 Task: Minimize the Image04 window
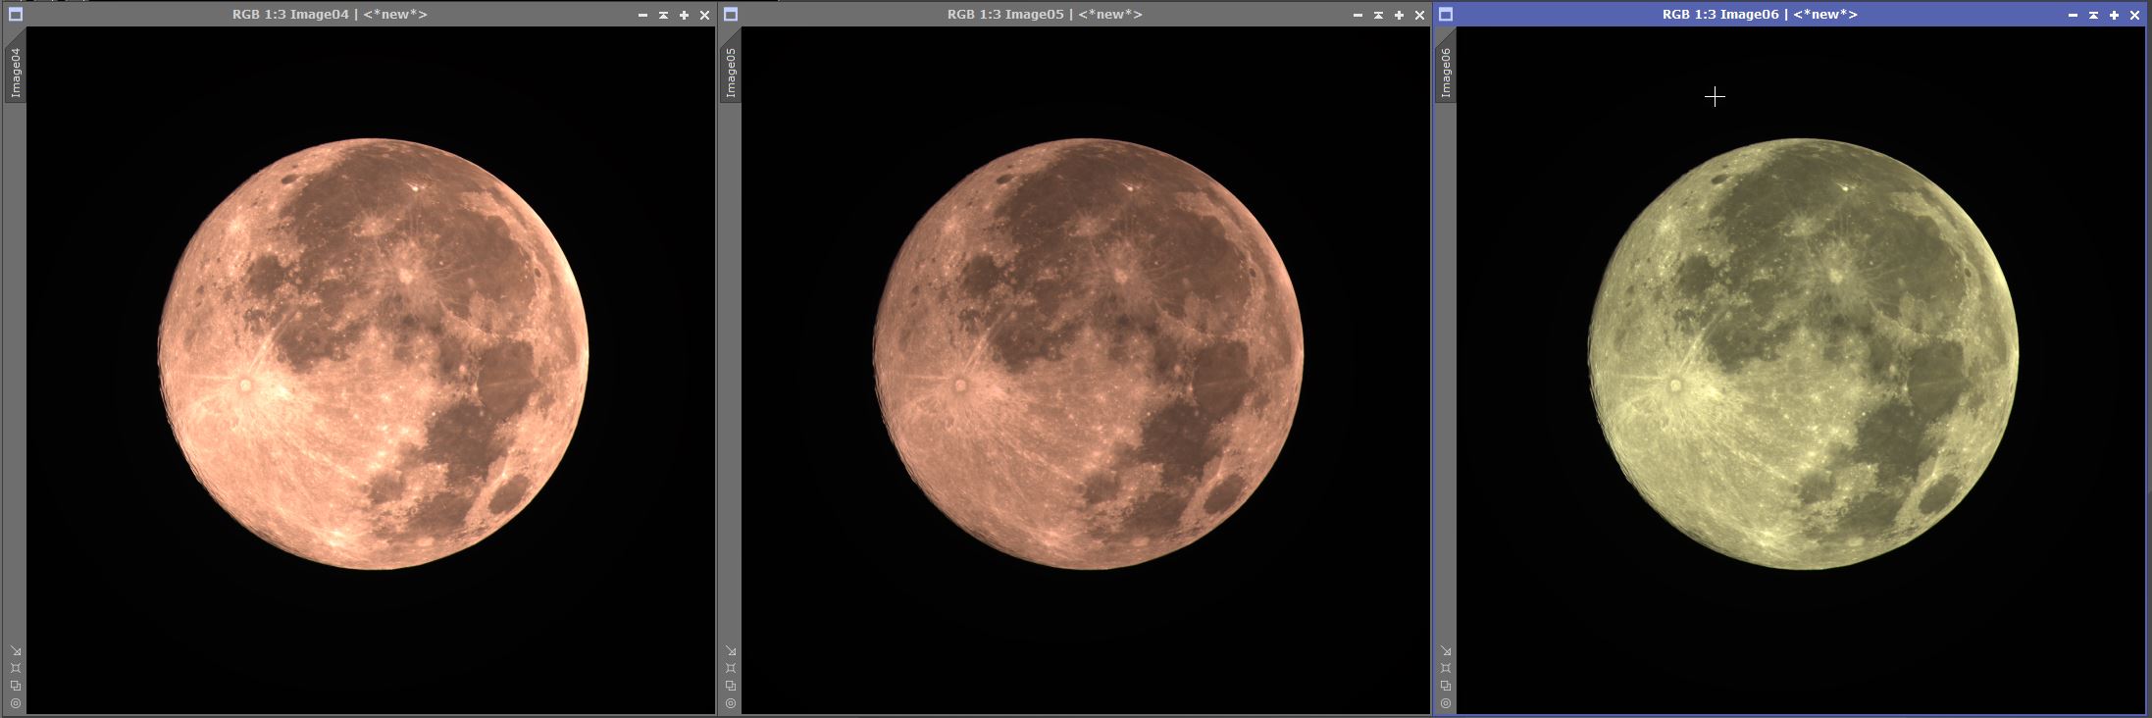pyautogui.click(x=642, y=15)
